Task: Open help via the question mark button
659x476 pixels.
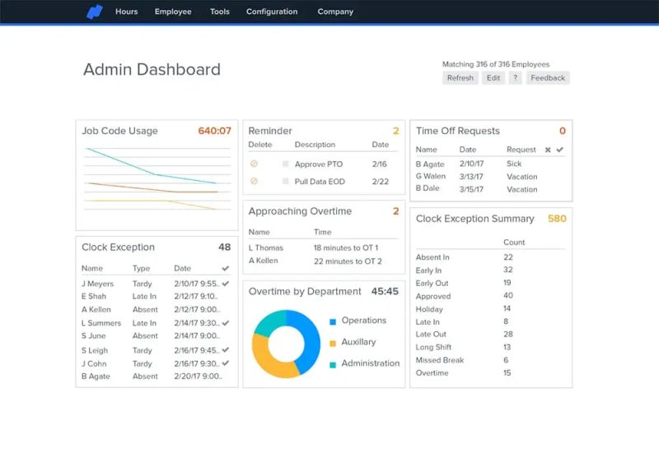Action: pyautogui.click(x=515, y=77)
